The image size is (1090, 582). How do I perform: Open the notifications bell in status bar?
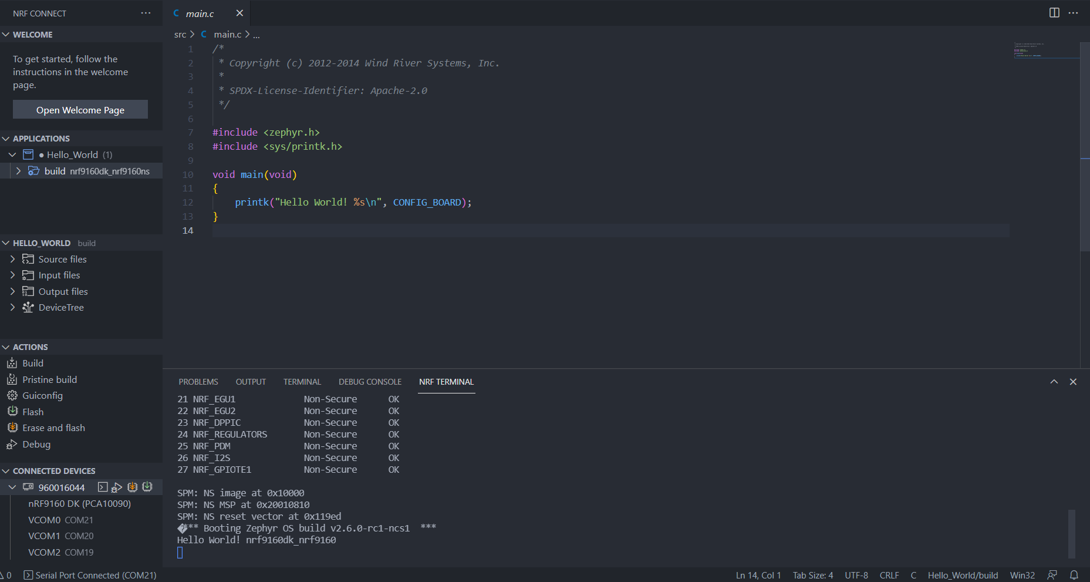click(x=1074, y=575)
